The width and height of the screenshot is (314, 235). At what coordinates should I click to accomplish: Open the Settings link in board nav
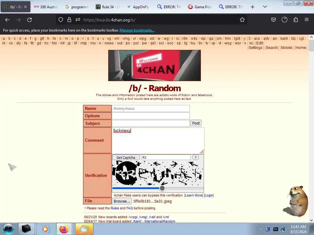255,48
